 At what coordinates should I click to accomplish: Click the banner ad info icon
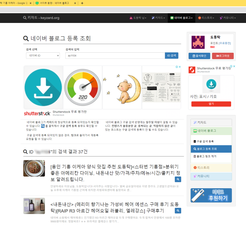[x=177, y=67]
